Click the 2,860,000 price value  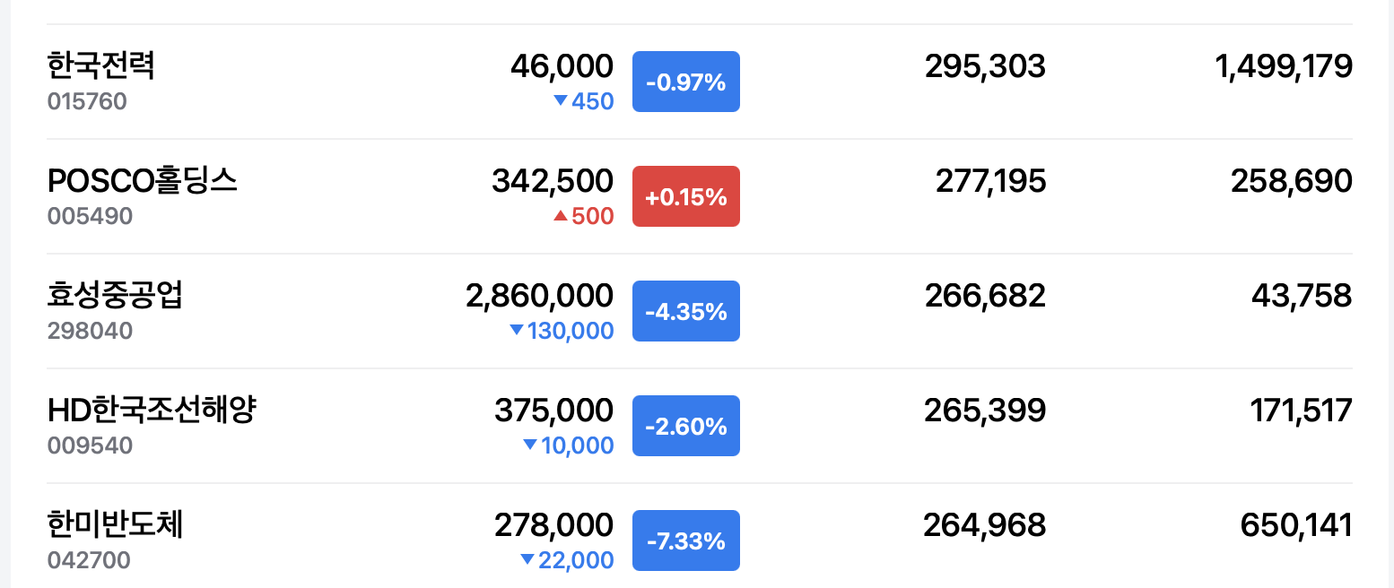coord(540,296)
